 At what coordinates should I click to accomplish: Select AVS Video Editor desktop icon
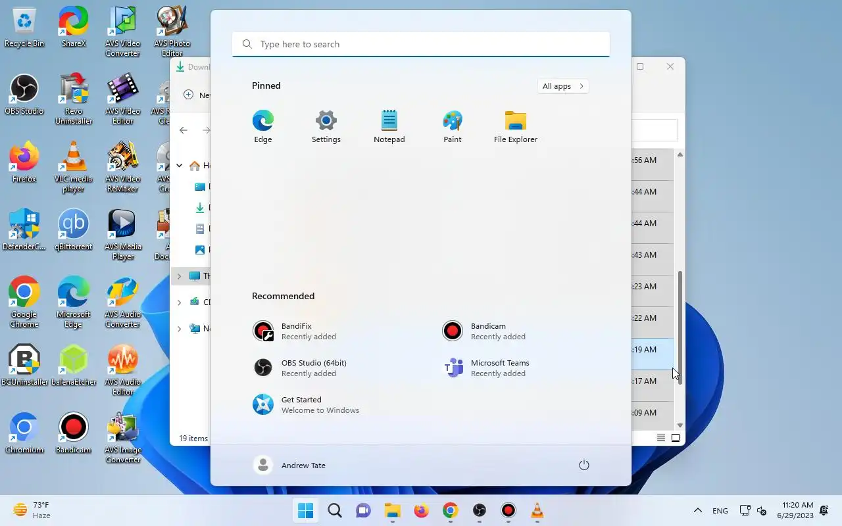click(122, 100)
